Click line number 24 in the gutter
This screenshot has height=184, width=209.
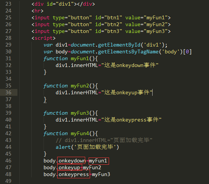pyautogui.click(x=8, y=11)
